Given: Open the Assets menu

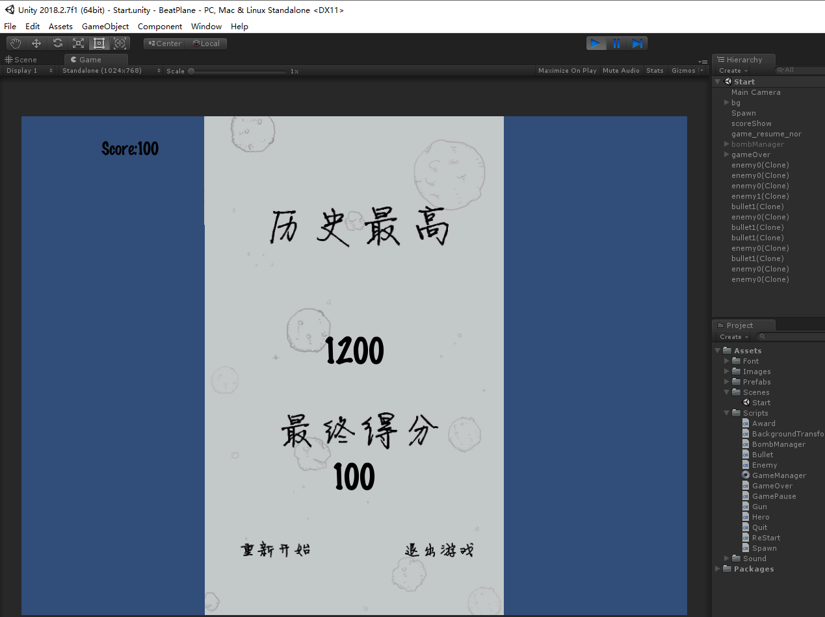Looking at the screenshot, I should pos(61,27).
